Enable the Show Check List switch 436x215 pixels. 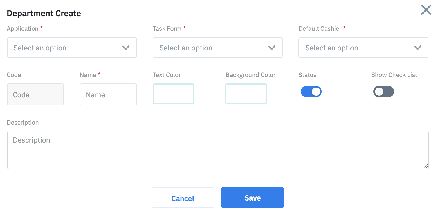[x=383, y=92]
